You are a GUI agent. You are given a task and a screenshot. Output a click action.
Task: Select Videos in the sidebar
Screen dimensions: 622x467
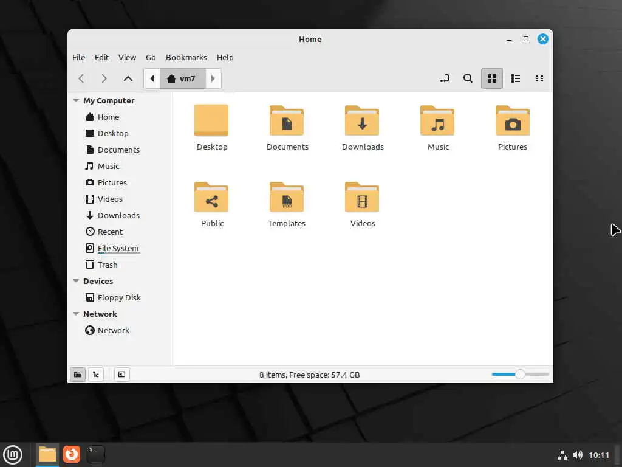(119, 199)
